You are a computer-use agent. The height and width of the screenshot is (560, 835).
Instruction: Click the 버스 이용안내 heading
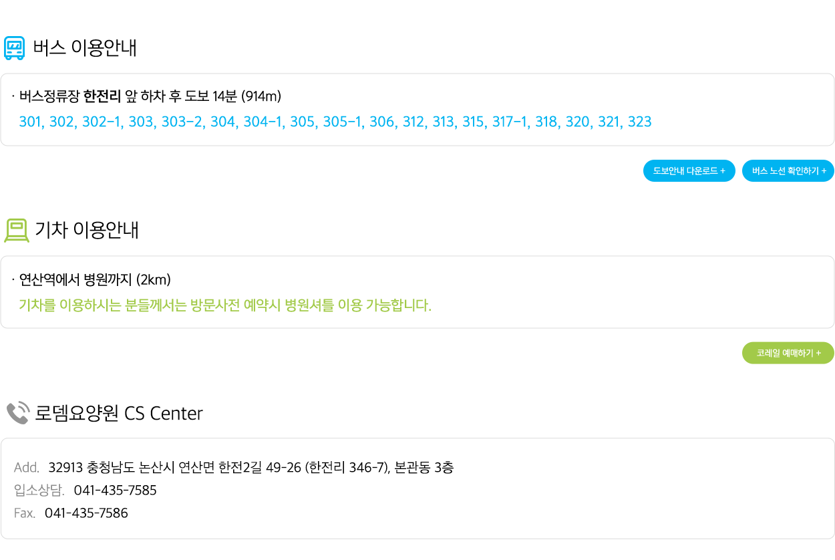pos(85,48)
